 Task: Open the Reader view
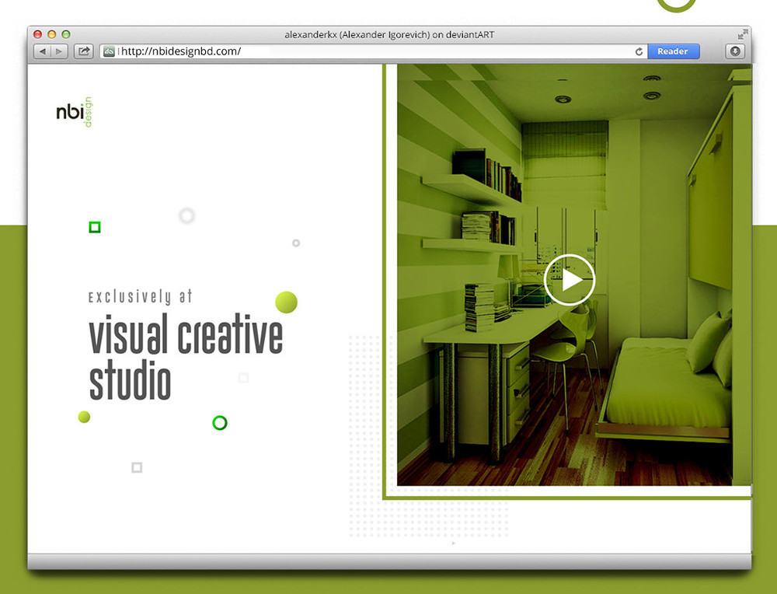click(672, 51)
